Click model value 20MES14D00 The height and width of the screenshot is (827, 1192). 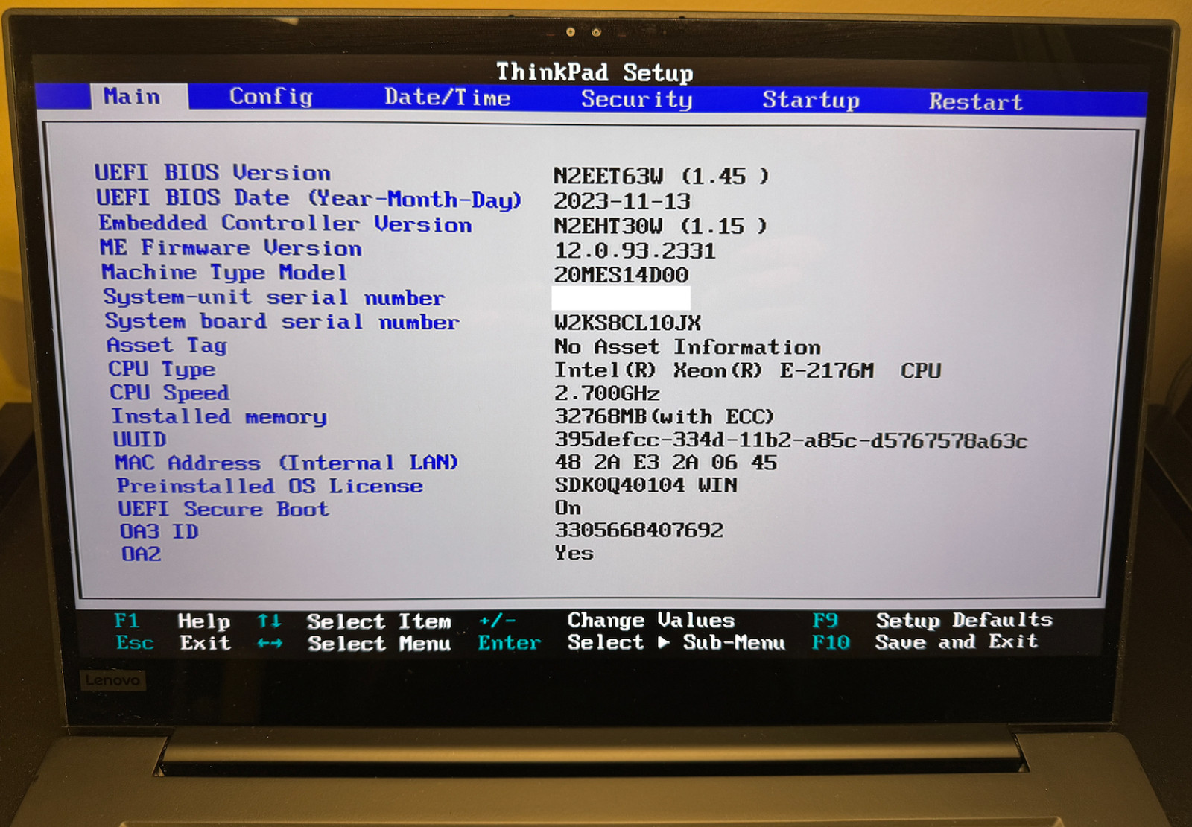pos(621,275)
